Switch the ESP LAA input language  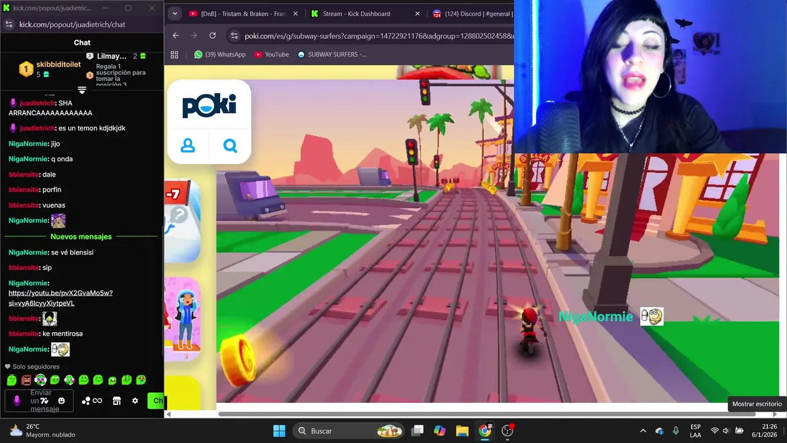[695, 431]
